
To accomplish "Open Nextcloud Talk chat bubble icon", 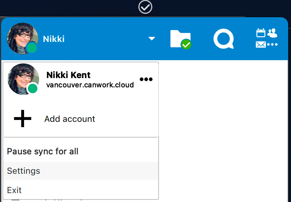I will coord(224,39).
